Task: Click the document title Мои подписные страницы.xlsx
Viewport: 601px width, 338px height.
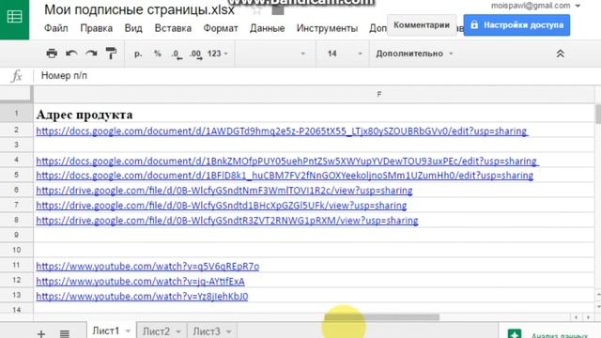Action: pyautogui.click(x=139, y=9)
